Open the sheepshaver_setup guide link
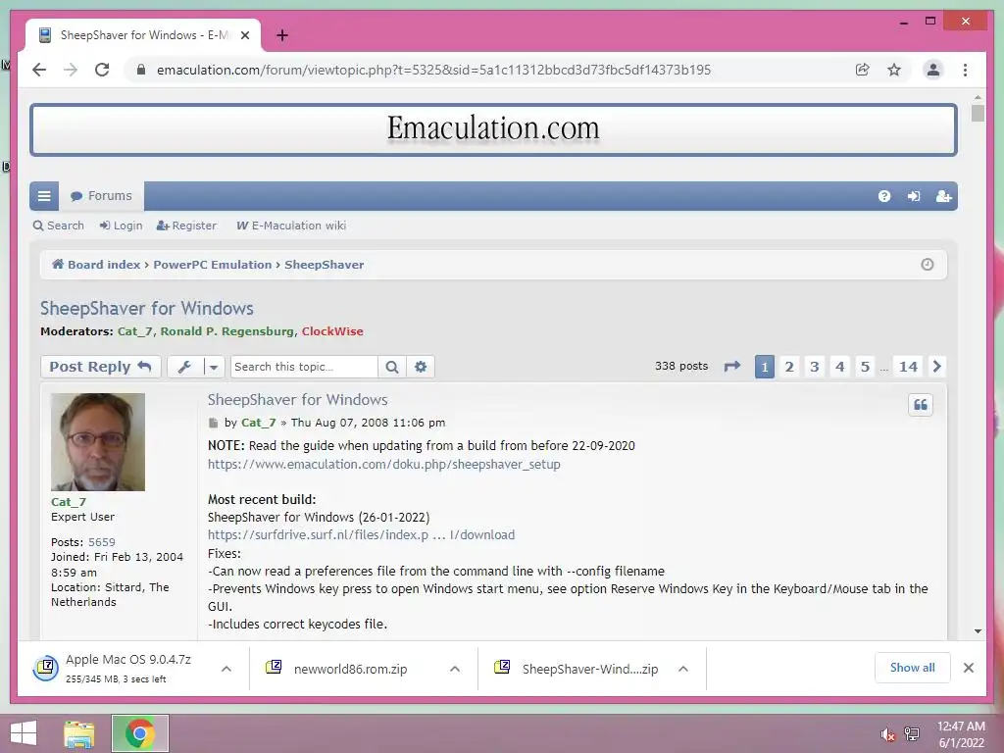Screen dimensions: 1004x753 (x=384, y=464)
